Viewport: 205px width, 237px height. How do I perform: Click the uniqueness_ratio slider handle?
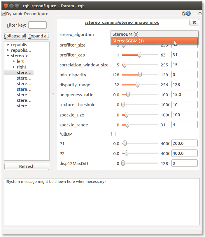point(127,95)
